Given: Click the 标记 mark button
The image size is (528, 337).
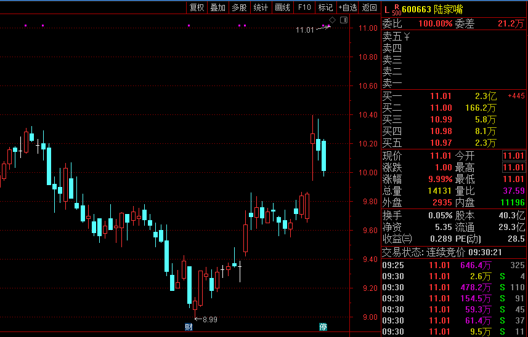Looking at the screenshot, I should (x=325, y=7).
